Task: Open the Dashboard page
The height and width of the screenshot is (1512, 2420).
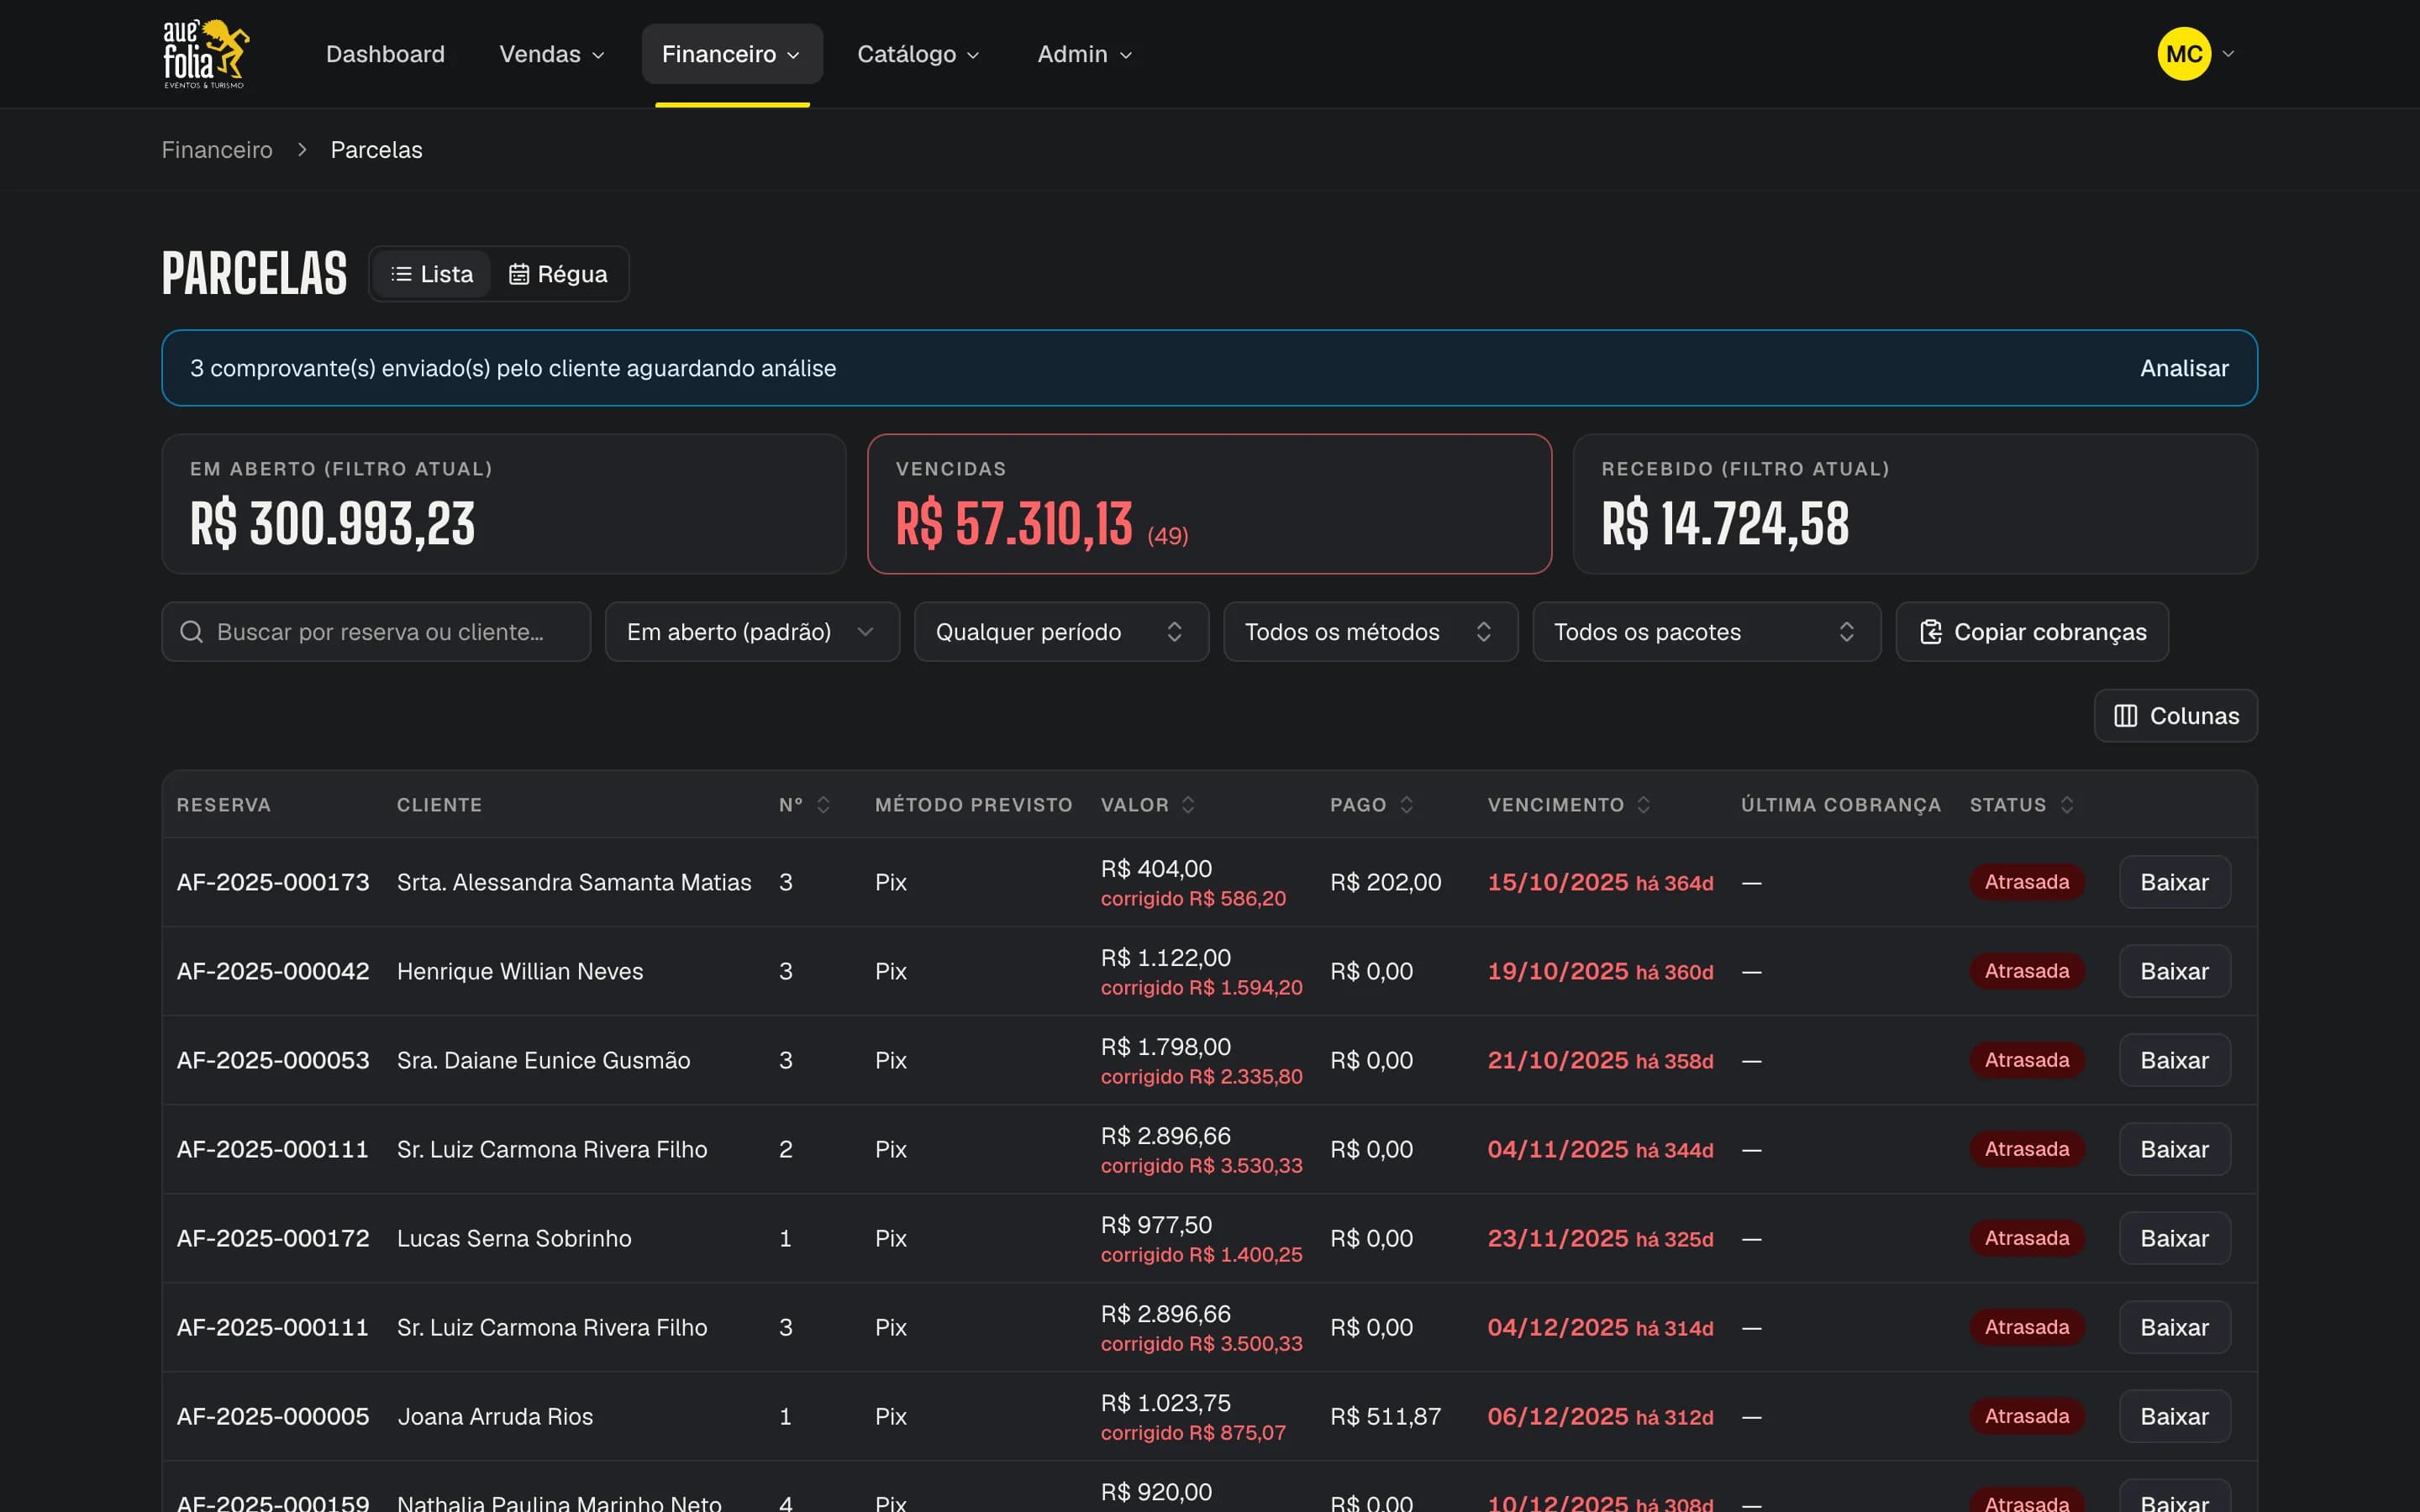Action: [x=385, y=54]
